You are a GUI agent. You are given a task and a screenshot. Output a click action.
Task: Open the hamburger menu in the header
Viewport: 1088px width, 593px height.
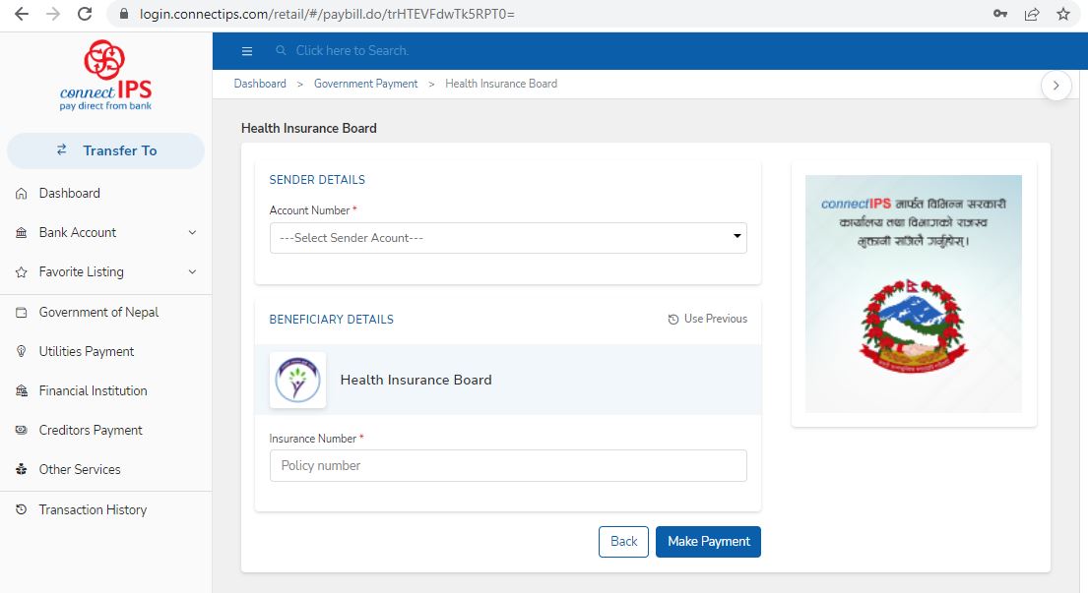click(247, 50)
